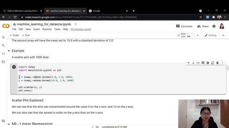Open Colab settings gear in header
Image resolution: width=229 pixels, height=128 pixels.
pos(214,26)
